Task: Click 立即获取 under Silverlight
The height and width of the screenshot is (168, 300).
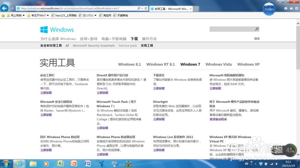Action: pyautogui.click(x=159, y=119)
